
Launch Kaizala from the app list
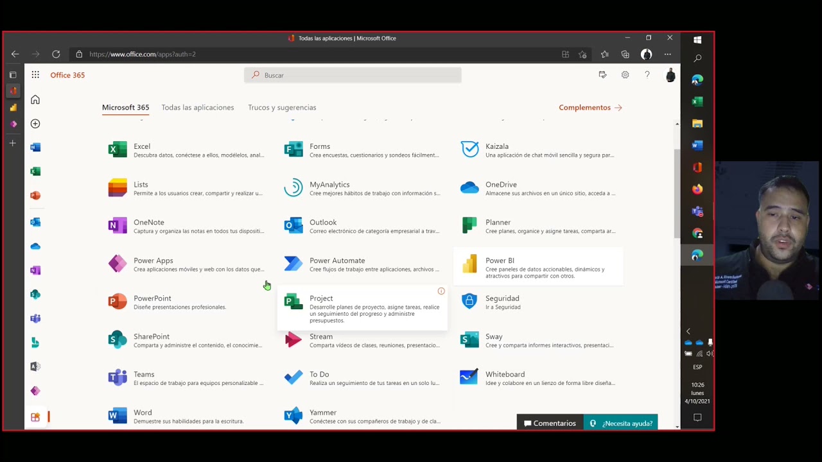pos(538,150)
